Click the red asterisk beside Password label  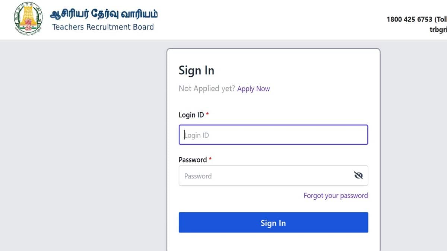coord(210,159)
